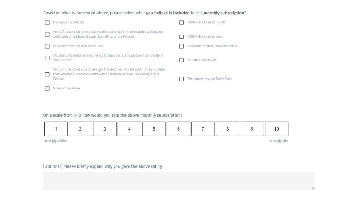Grab the text area resize handle
This screenshot has width=358, height=201.
[x=313, y=188]
